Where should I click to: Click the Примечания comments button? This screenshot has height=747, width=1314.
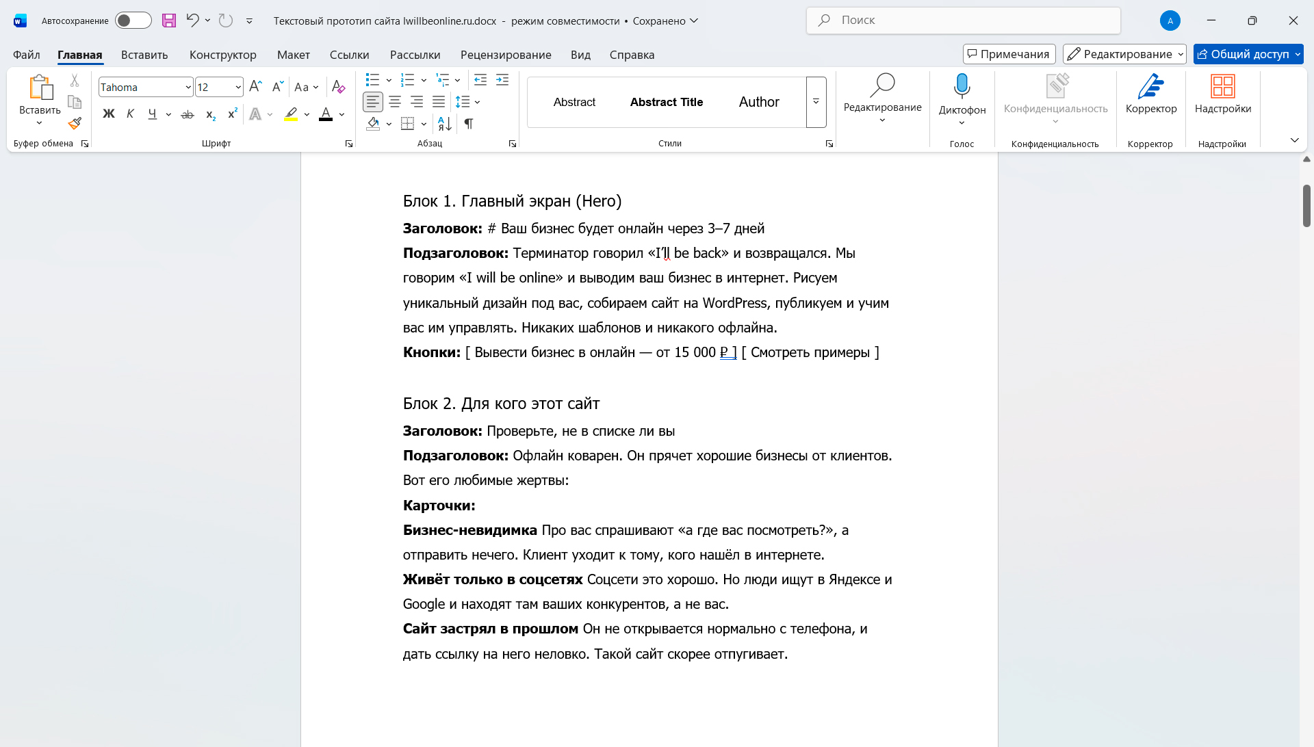click(x=1009, y=54)
